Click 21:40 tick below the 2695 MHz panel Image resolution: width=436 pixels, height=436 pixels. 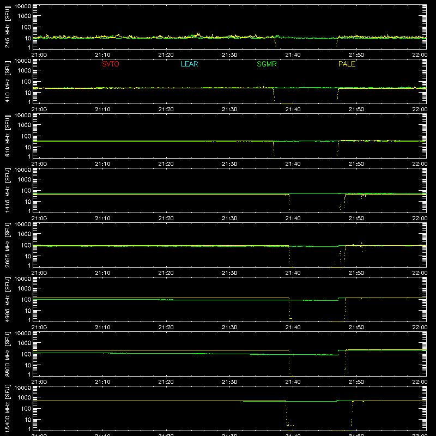pos(293,273)
